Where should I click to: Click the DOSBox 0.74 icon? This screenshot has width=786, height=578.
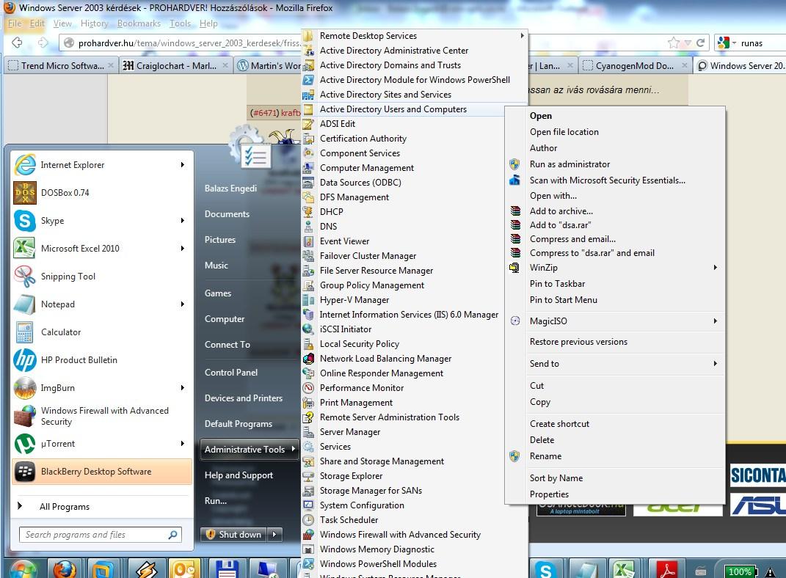click(x=25, y=193)
